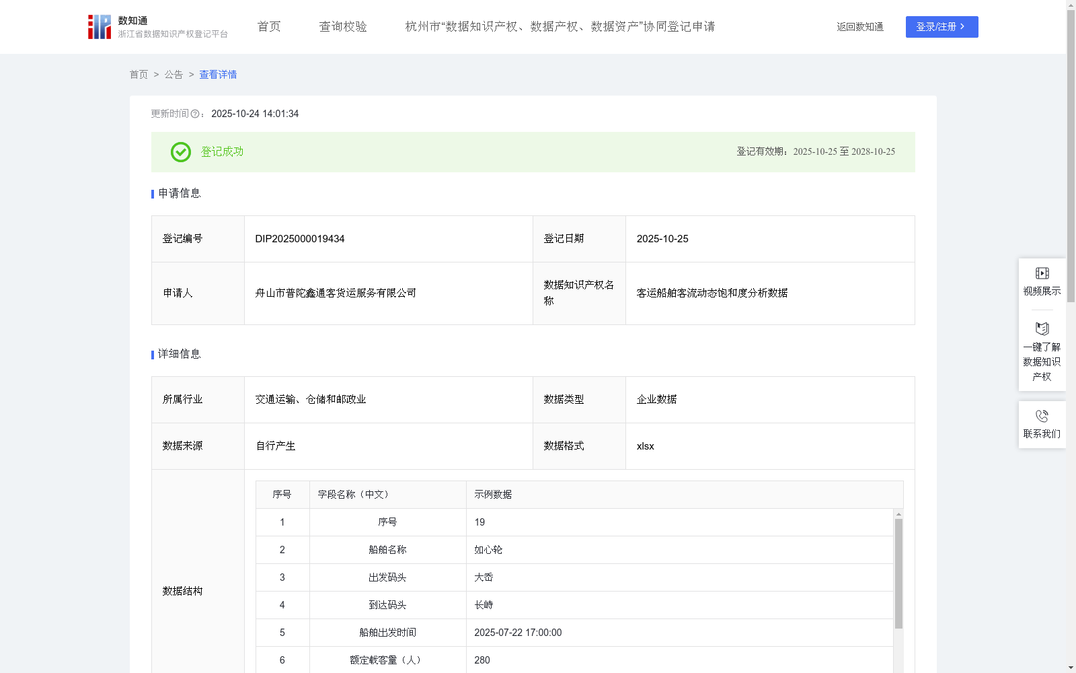Click the inner table scrollbar thumb
The height and width of the screenshot is (673, 1076).
[898, 573]
